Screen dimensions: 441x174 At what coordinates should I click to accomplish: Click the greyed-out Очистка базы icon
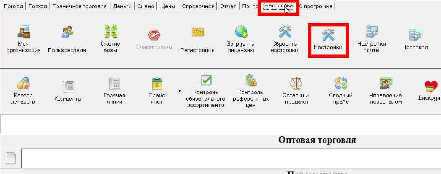click(x=154, y=39)
